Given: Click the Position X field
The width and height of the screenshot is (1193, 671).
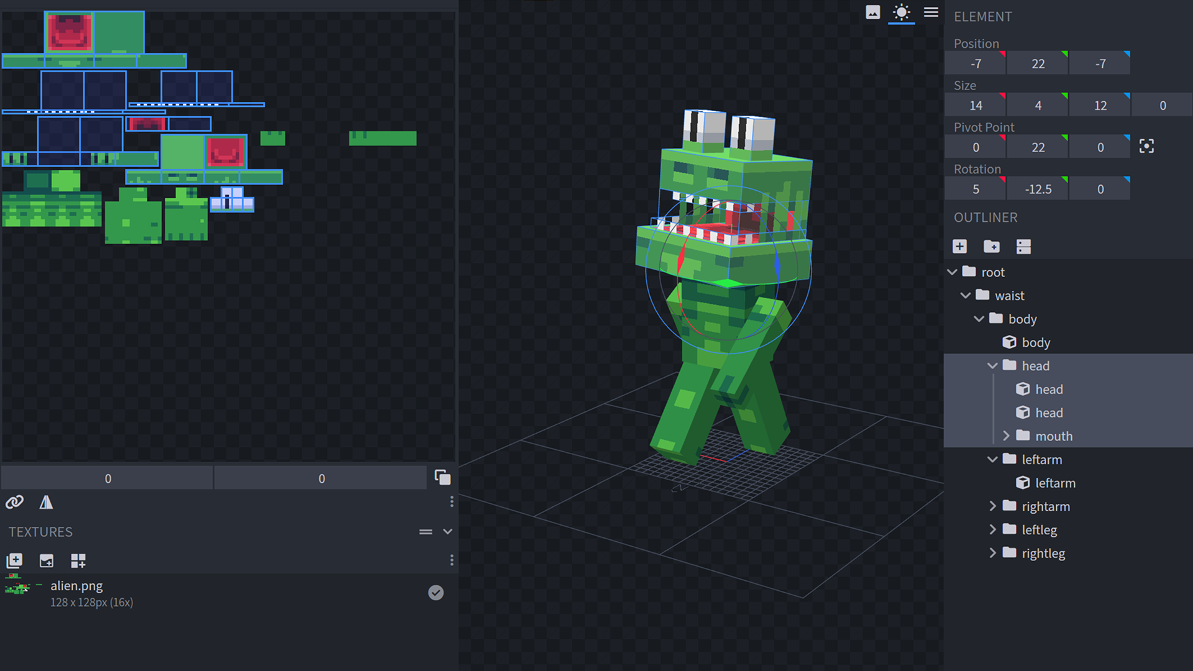Looking at the screenshot, I should [x=976, y=63].
